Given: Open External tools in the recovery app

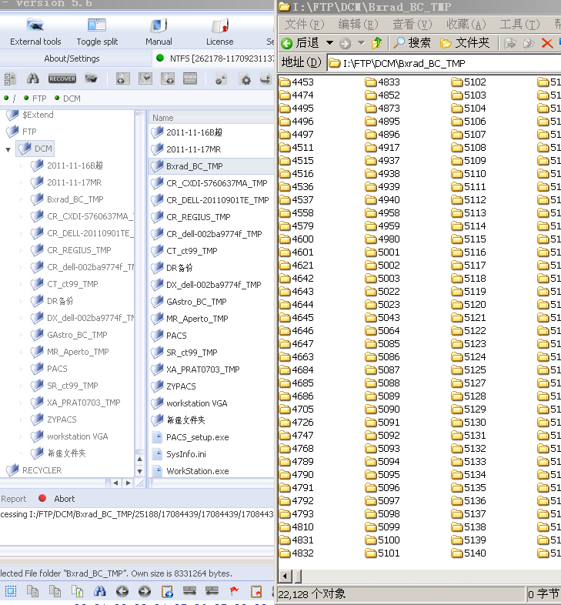Looking at the screenshot, I should point(35,32).
